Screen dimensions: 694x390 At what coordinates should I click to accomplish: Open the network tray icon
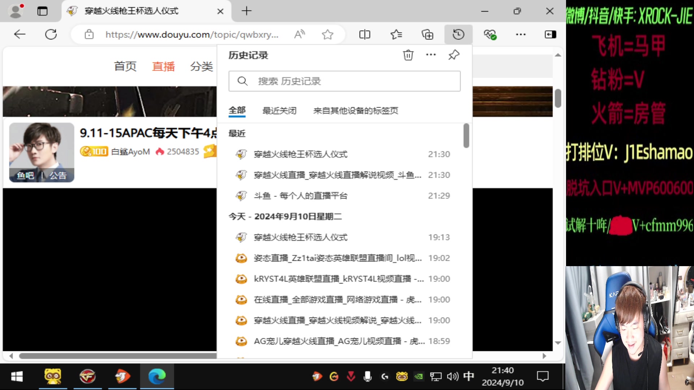point(436,377)
